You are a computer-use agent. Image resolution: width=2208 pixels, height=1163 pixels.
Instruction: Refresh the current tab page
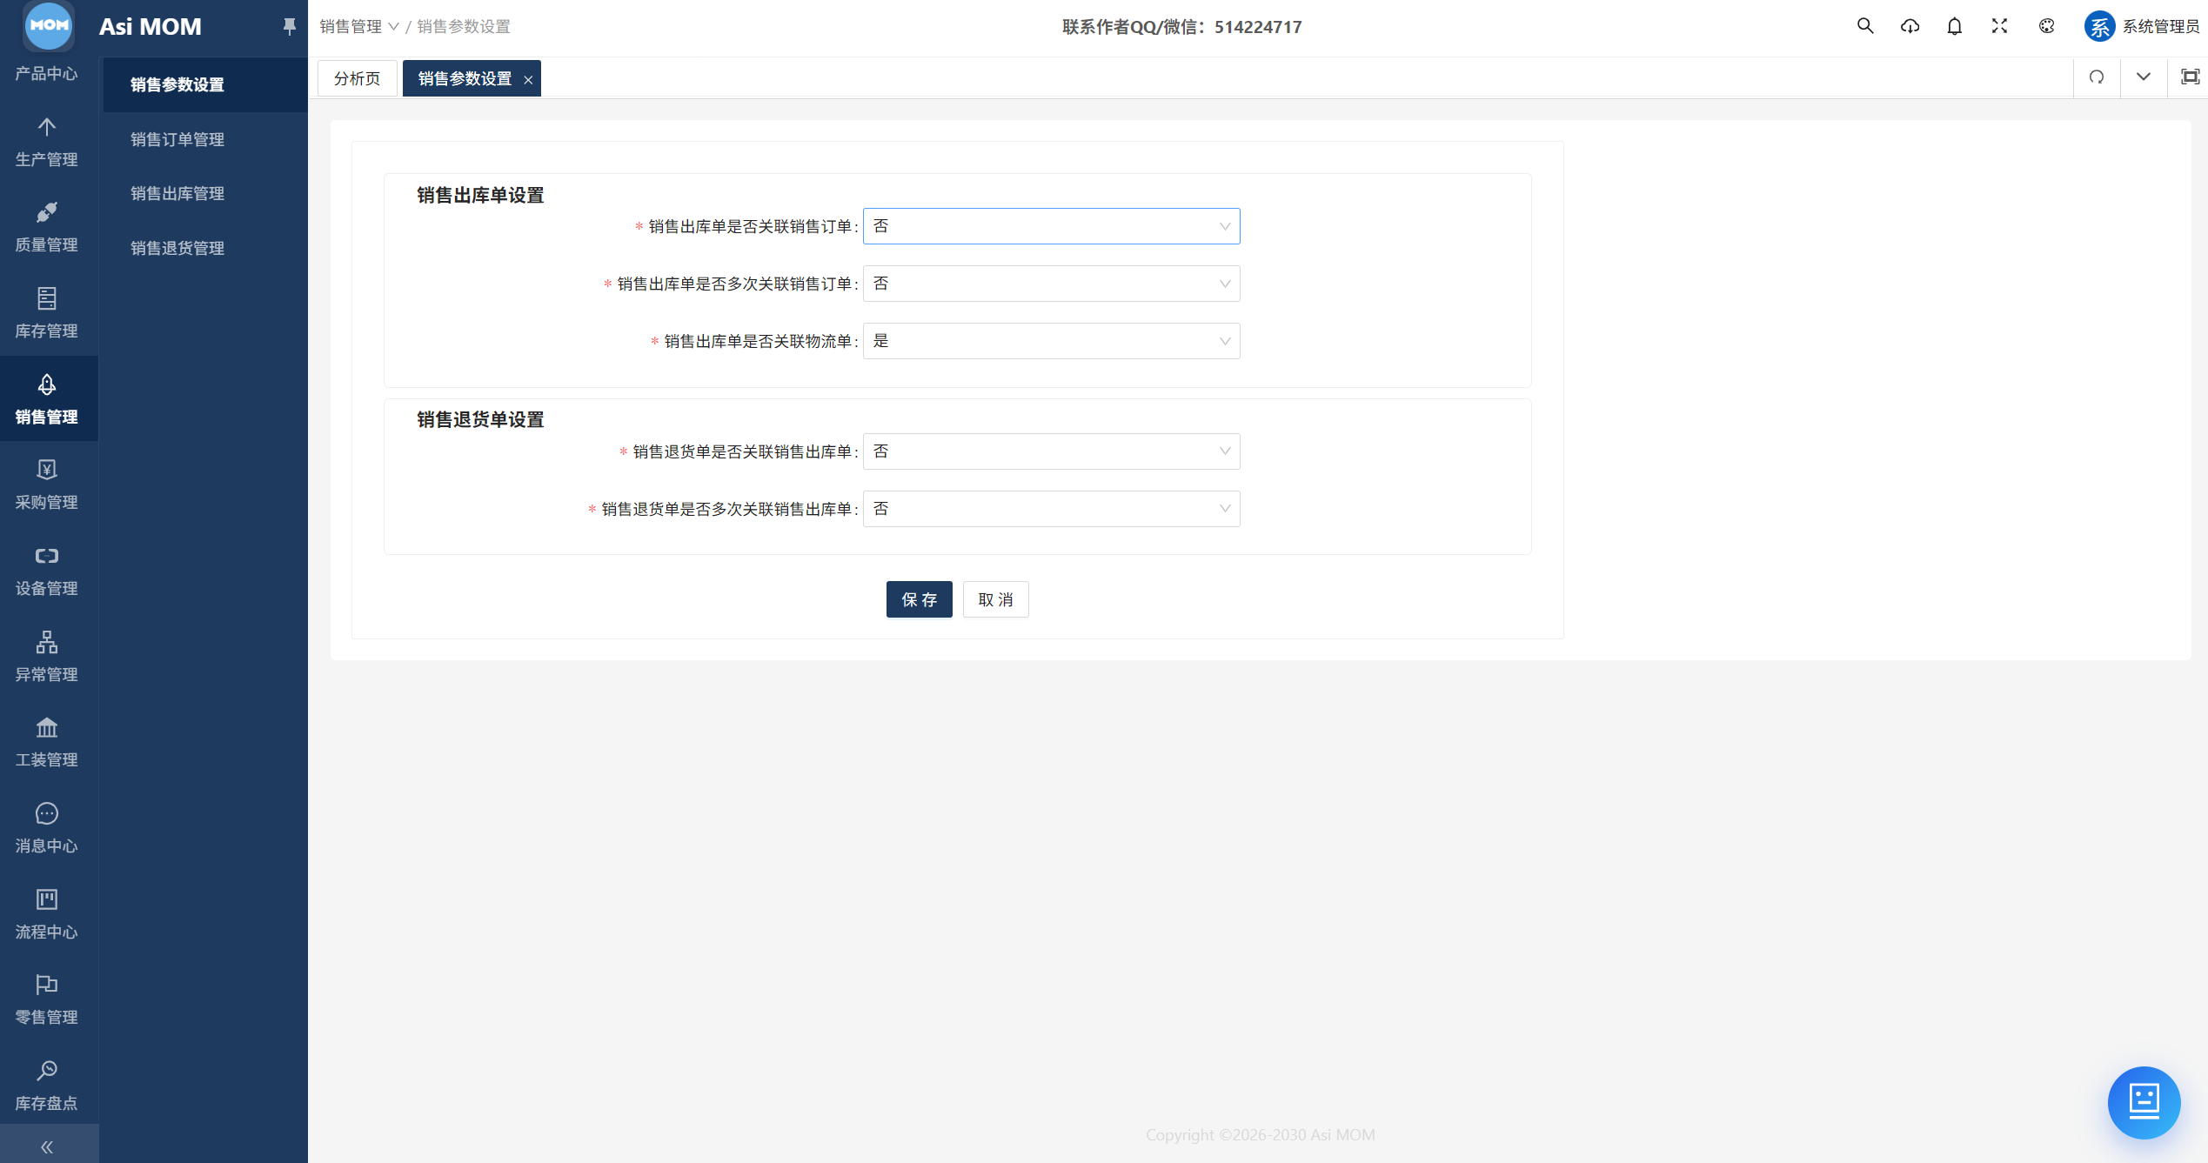tap(2097, 77)
